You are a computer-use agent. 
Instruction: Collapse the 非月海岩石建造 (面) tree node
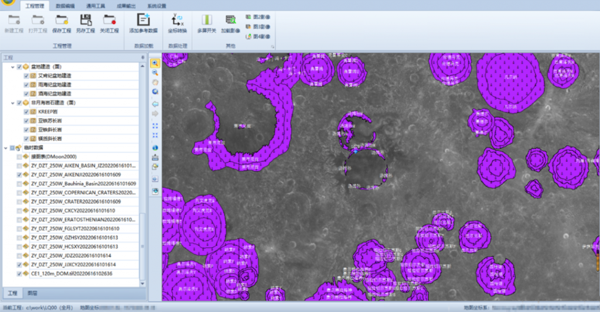pos(13,103)
